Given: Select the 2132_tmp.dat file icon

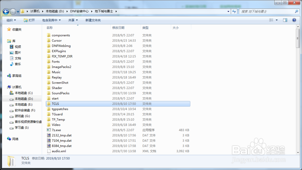Looking at the screenshot, I should (x=49, y=135).
